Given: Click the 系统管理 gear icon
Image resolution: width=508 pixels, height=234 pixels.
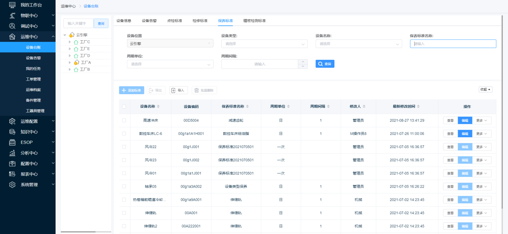Looking at the screenshot, I should point(12,184).
